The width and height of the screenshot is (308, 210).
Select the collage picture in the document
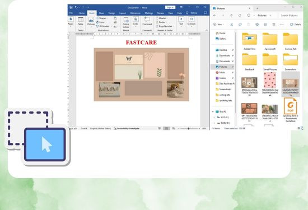[x=141, y=74]
